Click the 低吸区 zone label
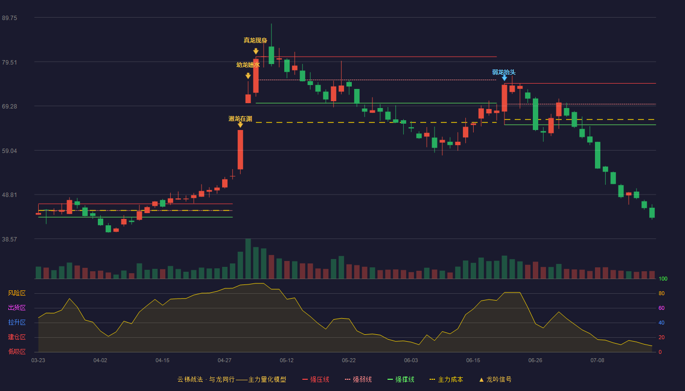The image size is (685, 391). 17,351
